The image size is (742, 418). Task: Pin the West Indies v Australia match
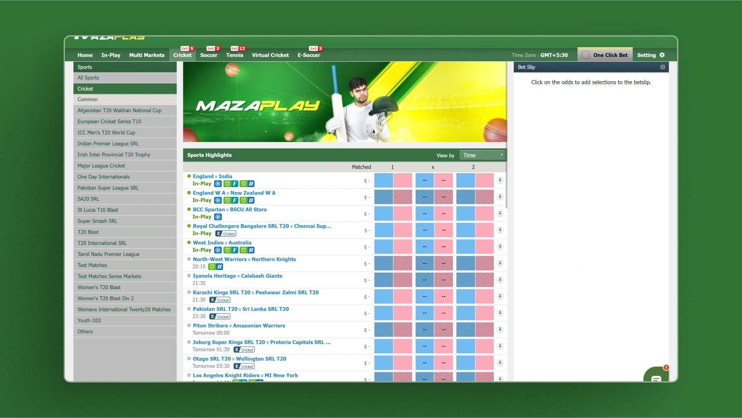pyautogui.click(x=500, y=247)
